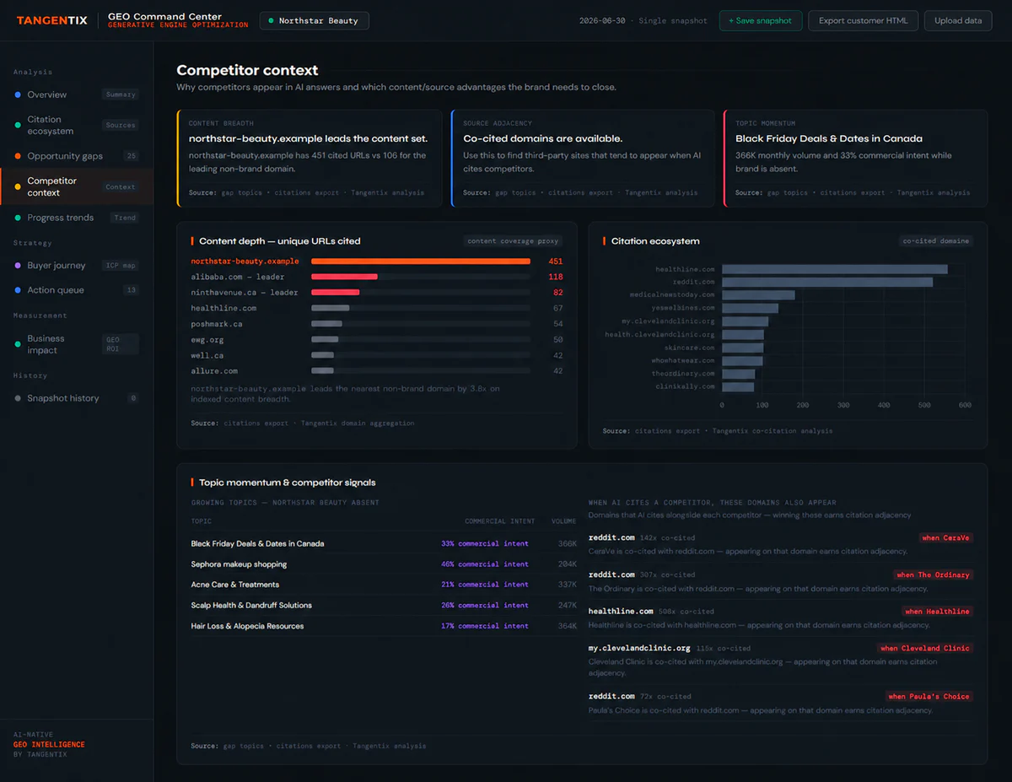The height and width of the screenshot is (782, 1012).
Task: Click Save snapshot button
Action: coord(761,20)
